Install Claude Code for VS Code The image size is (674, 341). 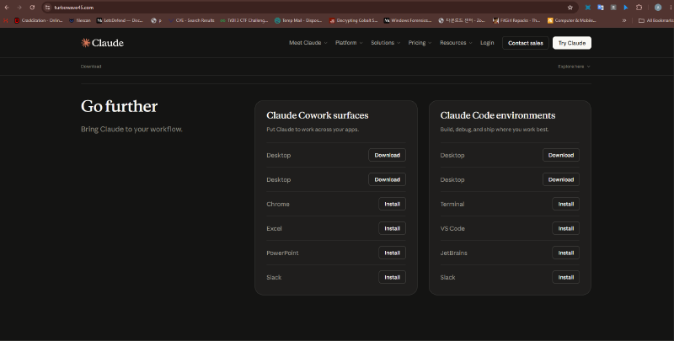pos(565,228)
